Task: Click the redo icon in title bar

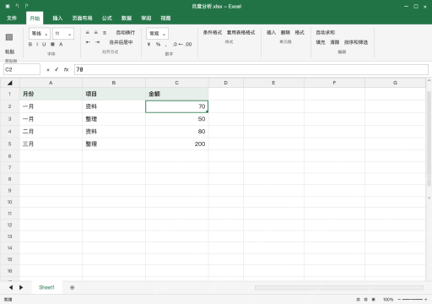Action: point(26,6)
